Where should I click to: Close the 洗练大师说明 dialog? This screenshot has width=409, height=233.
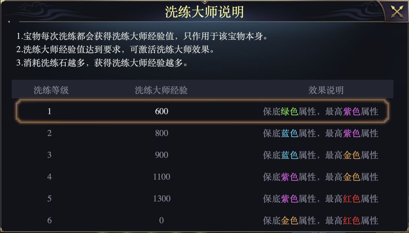397,12
